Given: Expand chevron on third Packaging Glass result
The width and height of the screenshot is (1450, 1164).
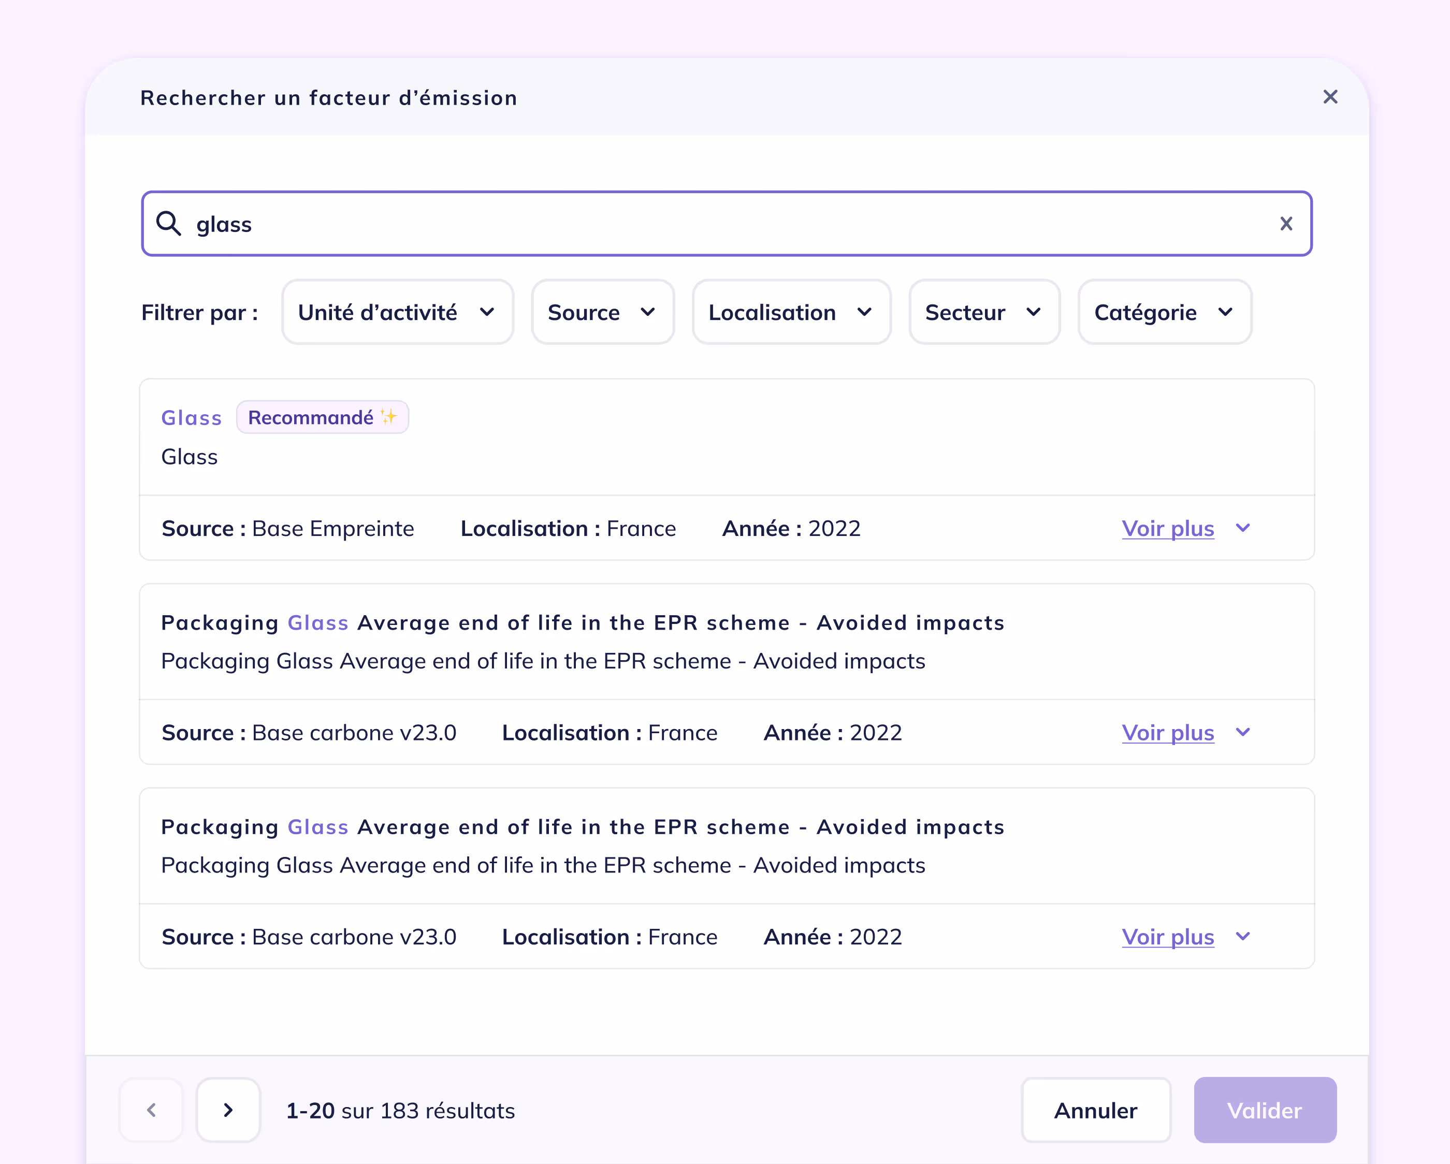Looking at the screenshot, I should (x=1243, y=937).
